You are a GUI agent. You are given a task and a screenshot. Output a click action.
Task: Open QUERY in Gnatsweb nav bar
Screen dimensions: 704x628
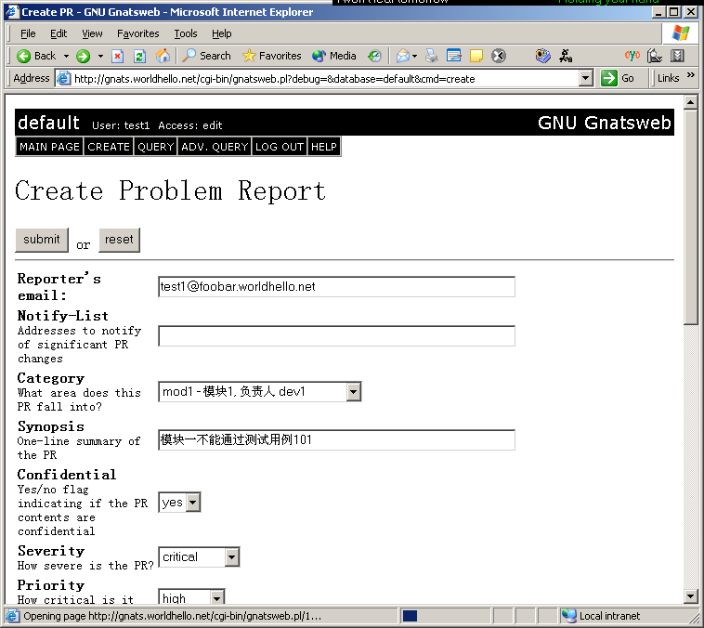point(155,147)
